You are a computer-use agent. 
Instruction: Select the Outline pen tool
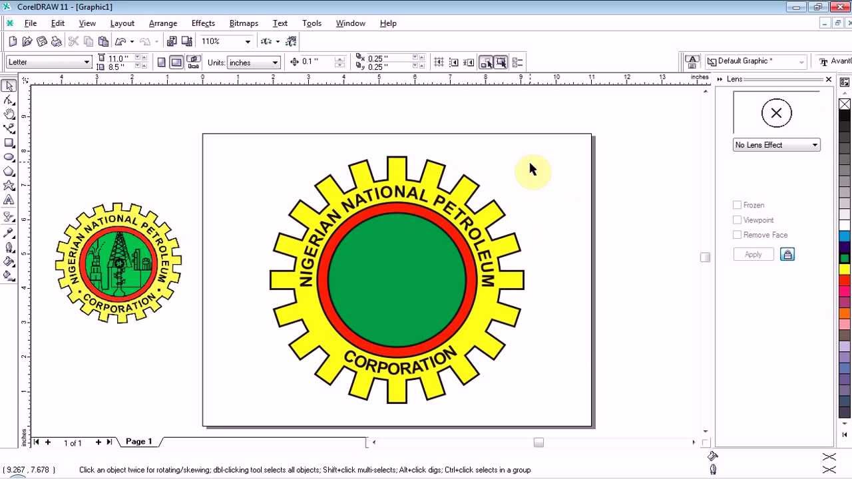9,247
